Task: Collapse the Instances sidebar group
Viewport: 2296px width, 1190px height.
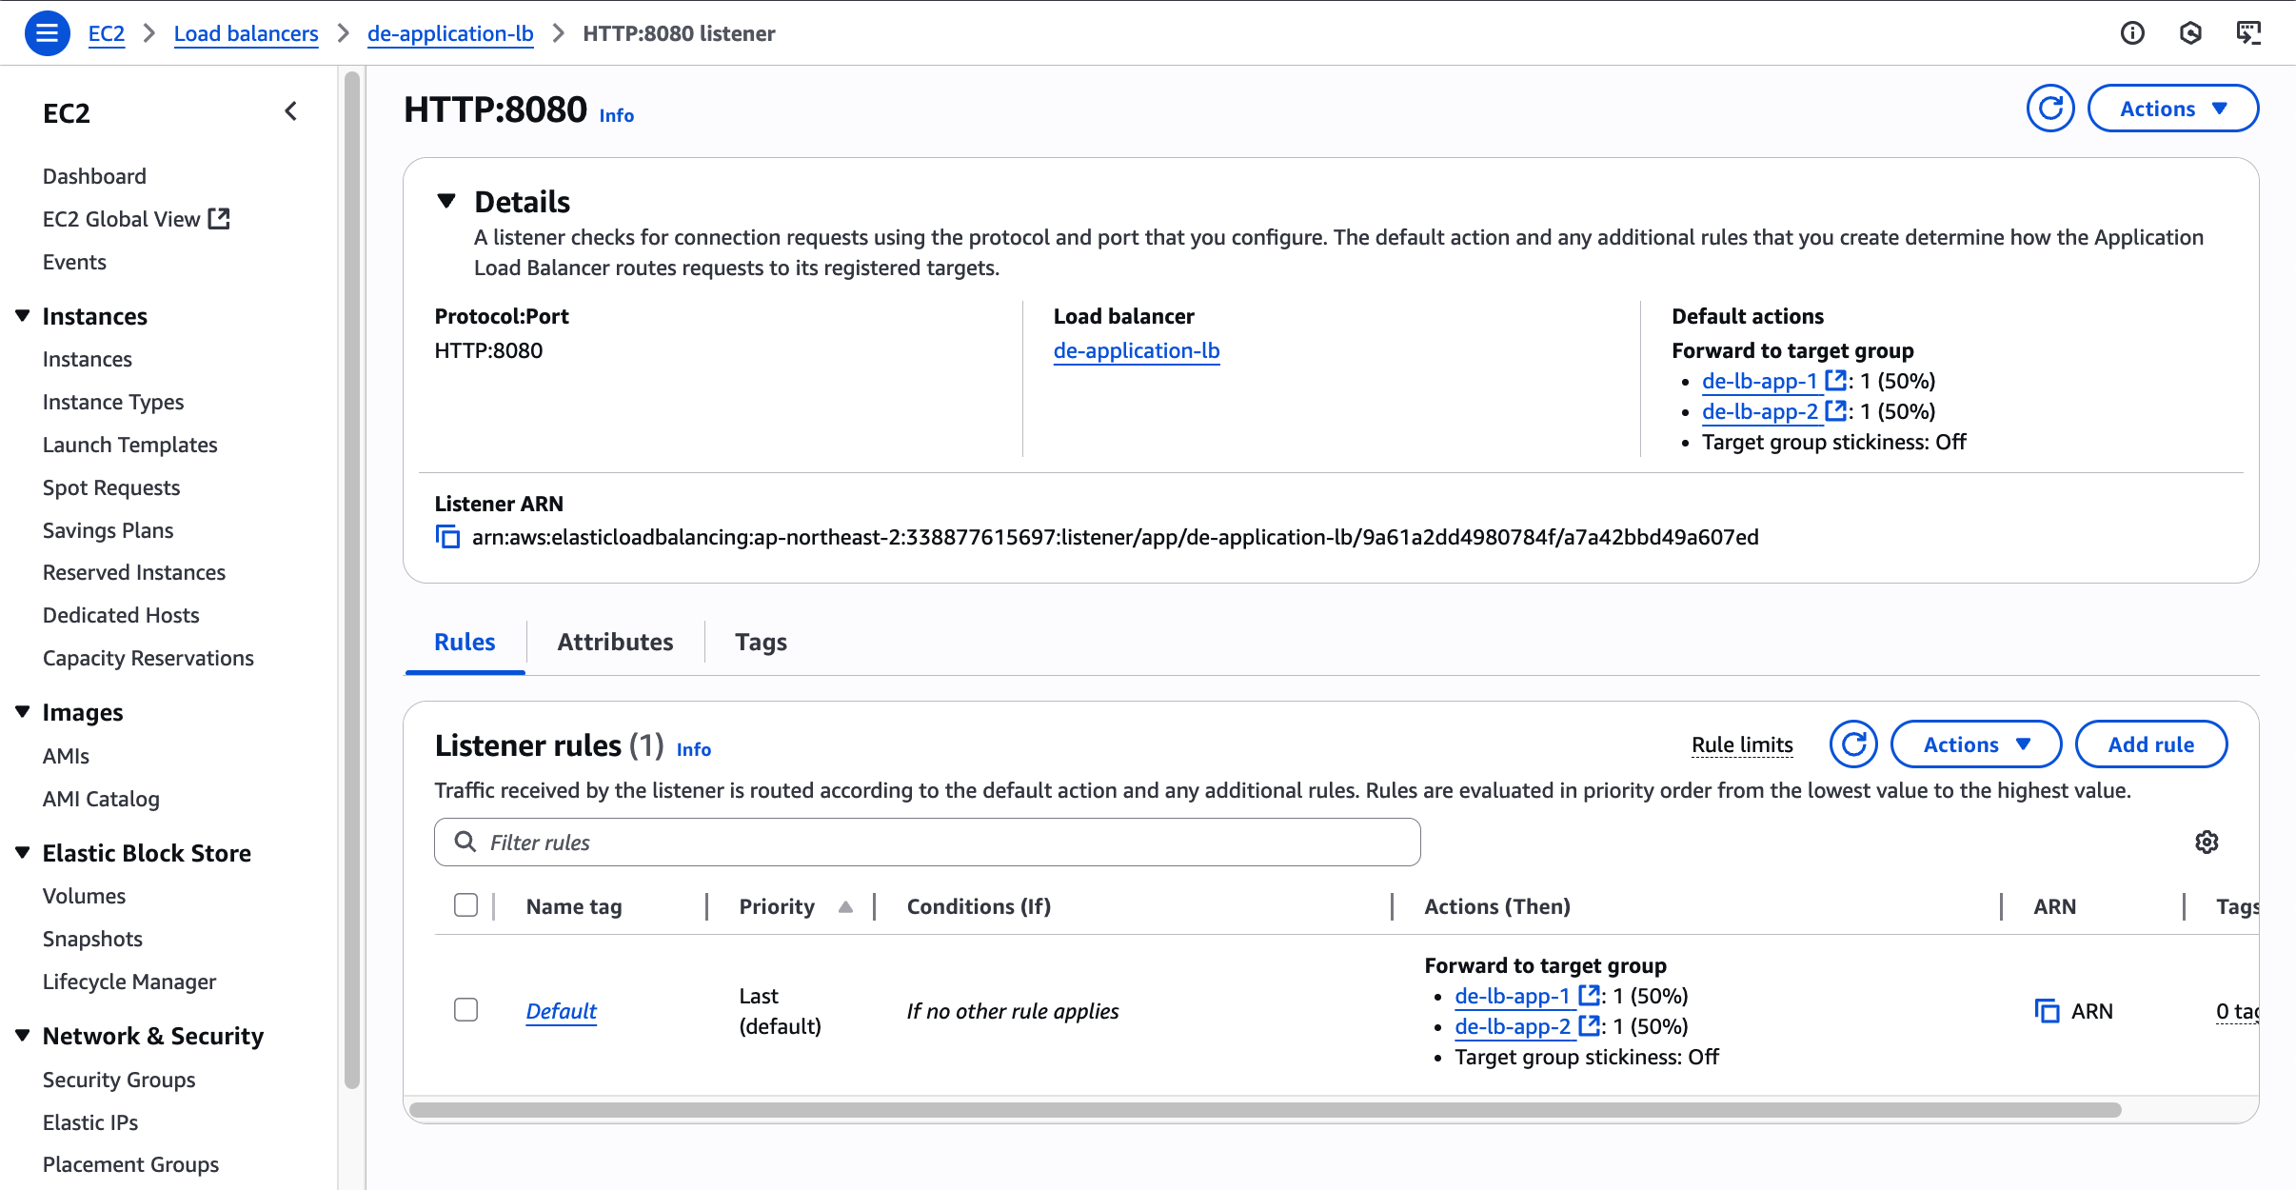Action: [23, 316]
